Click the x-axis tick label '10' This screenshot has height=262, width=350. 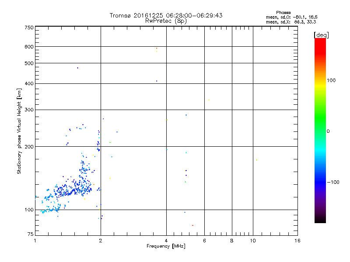[253, 241]
